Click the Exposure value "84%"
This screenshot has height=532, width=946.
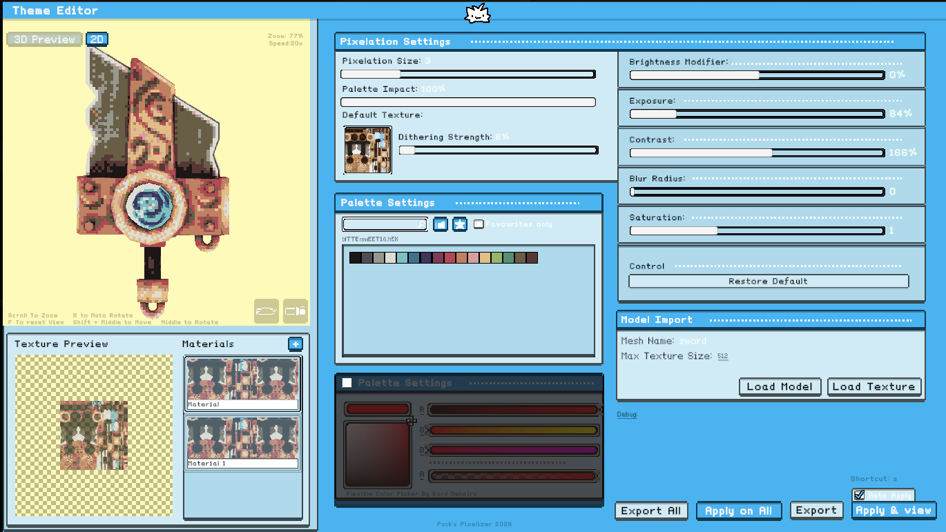click(900, 114)
